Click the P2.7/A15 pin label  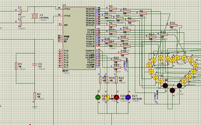[x=90, y=46]
